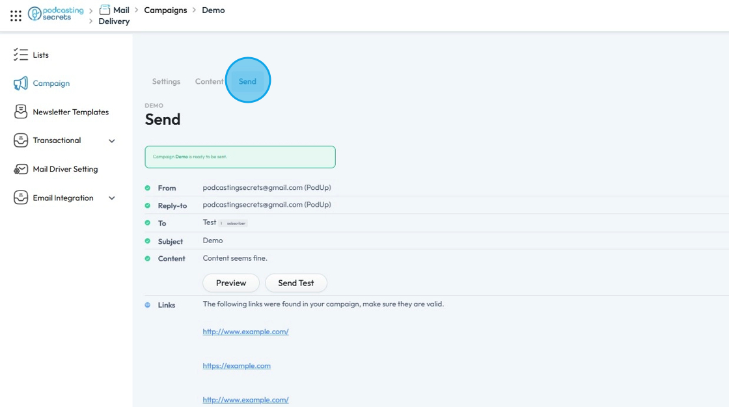
Task: Open the https://example.com link
Action: coord(237,365)
